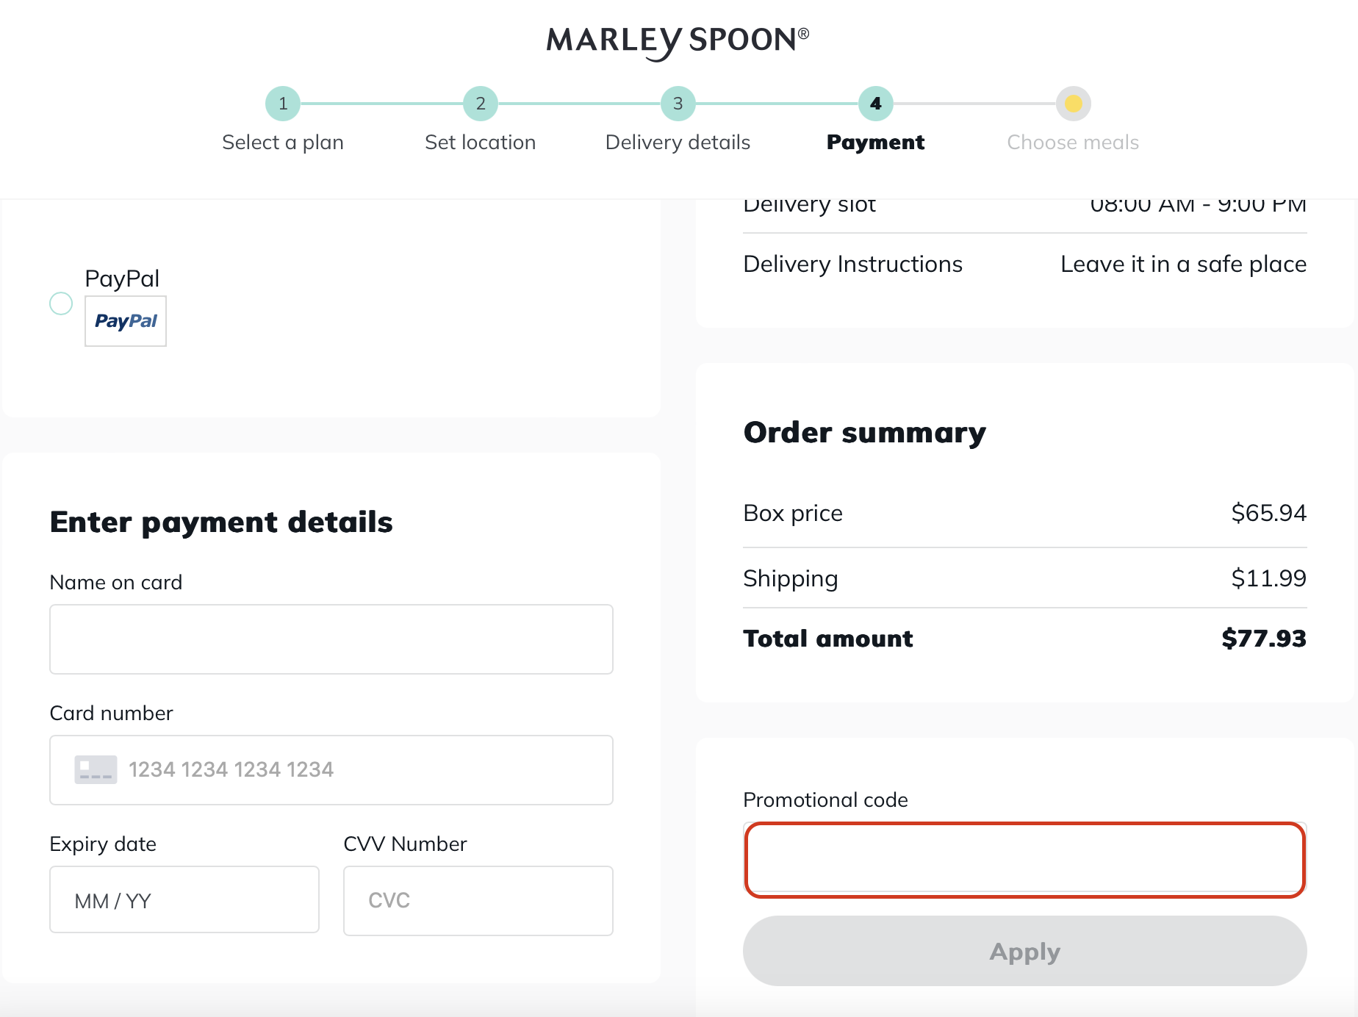Click the PayPal logo image
1358x1017 pixels.
click(x=125, y=321)
